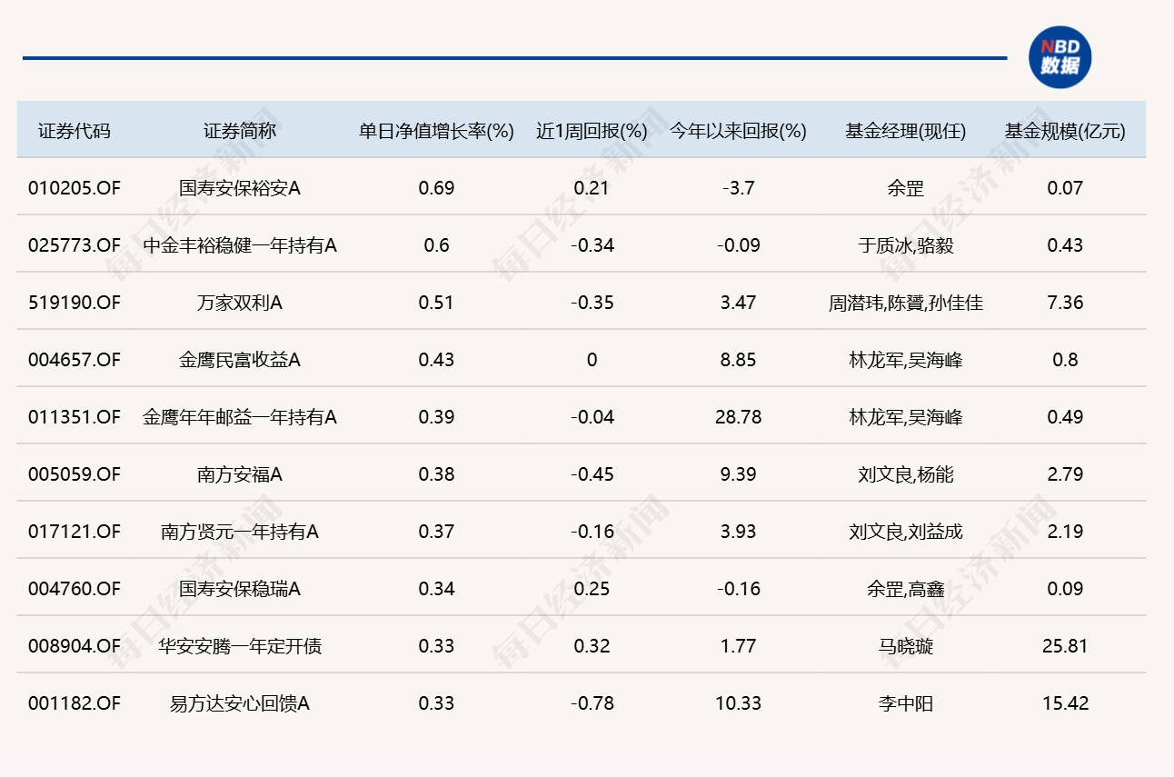Select daily growth value 0.6
Viewport: 1174px width, 777px height.
436,245
